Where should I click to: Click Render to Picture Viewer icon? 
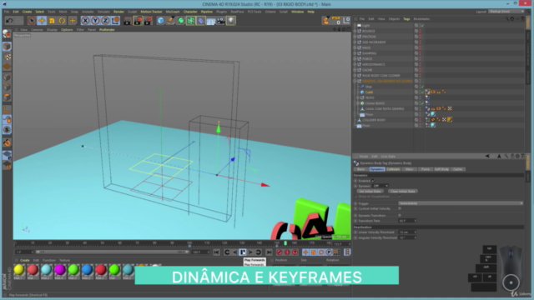click(138, 21)
